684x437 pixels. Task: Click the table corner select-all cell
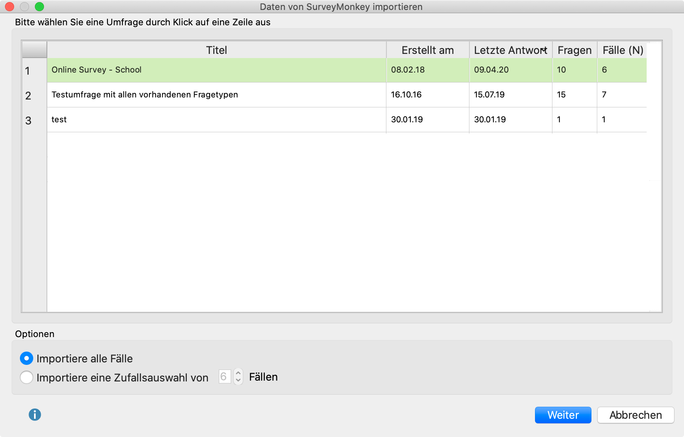(x=34, y=50)
